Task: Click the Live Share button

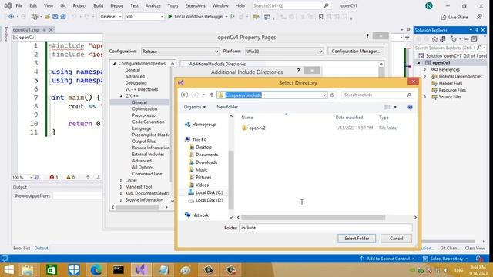Action: (x=454, y=17)
